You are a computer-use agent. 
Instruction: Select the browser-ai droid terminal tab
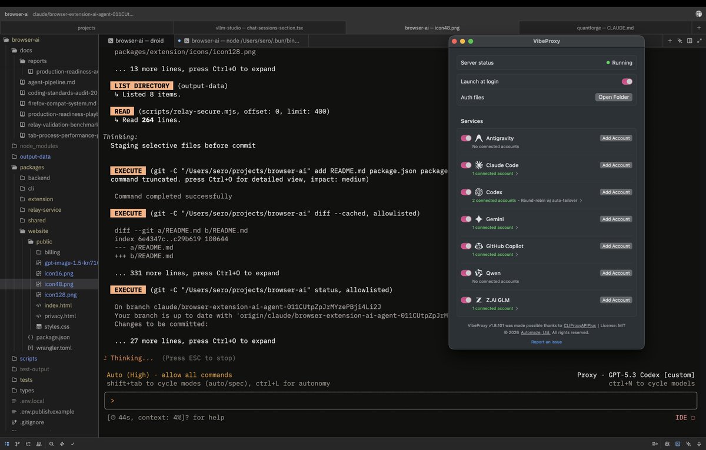point(136,41)
